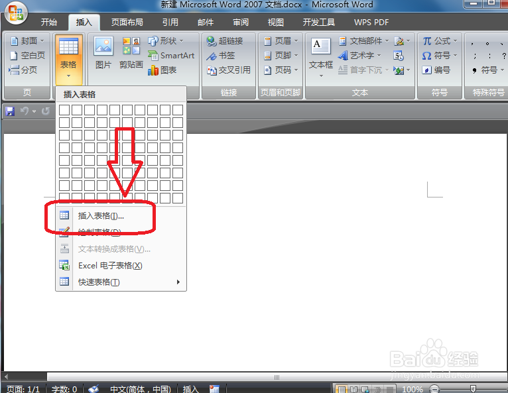The width and height of the screenshot is (508, 393).
Task: Open the 开始 ribbon tab
Action: (x=49, y=23)
